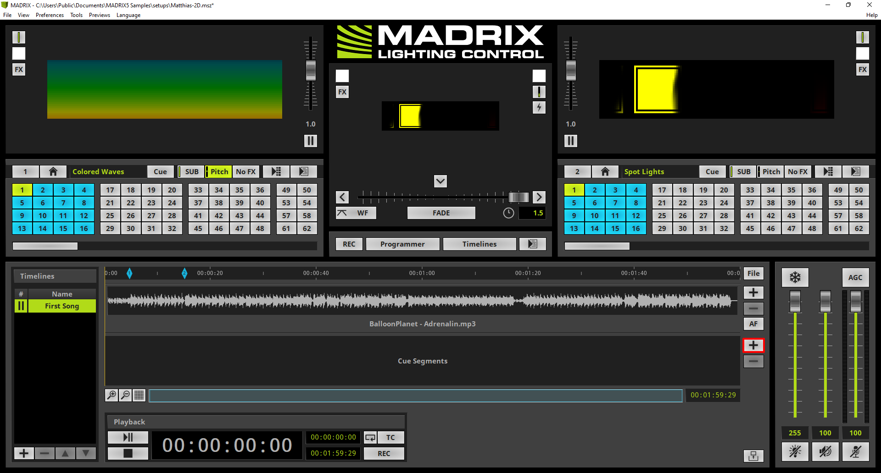Click the freeze snowflake button

click(795, 277)
